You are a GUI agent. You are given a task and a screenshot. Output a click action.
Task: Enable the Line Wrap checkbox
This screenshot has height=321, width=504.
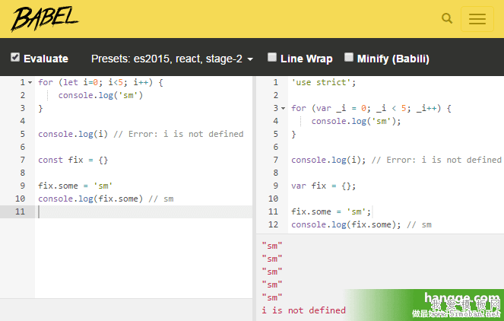[271, 58]
